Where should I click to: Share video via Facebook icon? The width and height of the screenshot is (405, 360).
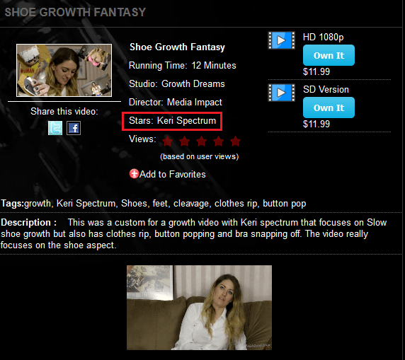coord(74,128)
